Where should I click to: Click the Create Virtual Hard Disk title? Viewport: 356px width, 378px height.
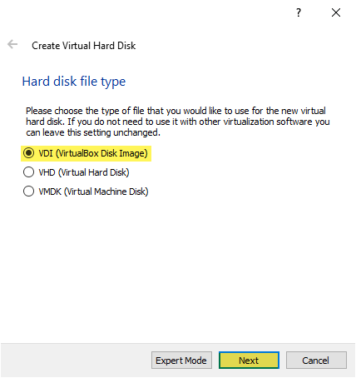click(84, 46)
